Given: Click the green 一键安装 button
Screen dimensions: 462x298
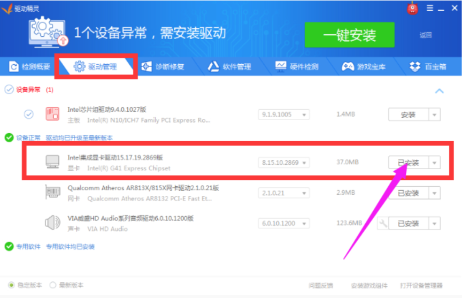Looking at the screenshot, I should [x=349, y=35].
